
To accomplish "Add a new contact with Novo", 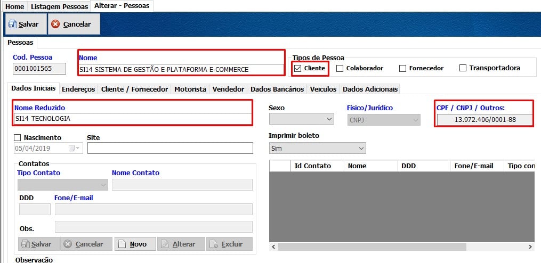I will (135, 244).
